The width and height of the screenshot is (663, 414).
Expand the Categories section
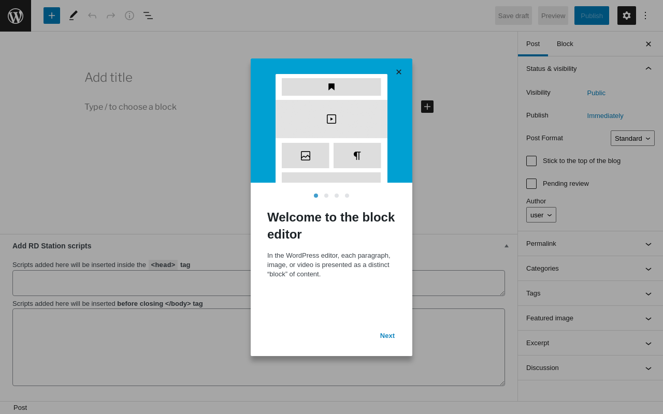[x=590, y=269]
